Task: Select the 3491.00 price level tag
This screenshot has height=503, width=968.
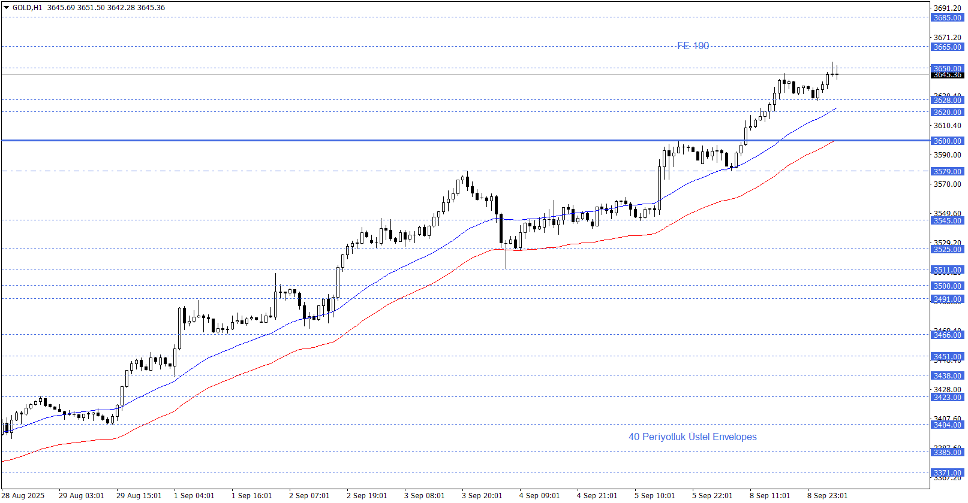Action: 947,299
